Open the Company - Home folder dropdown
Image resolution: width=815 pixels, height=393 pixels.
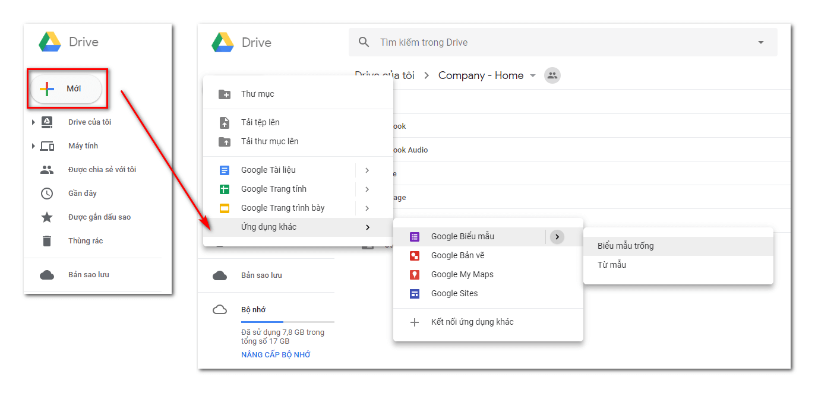click(533, 75)
